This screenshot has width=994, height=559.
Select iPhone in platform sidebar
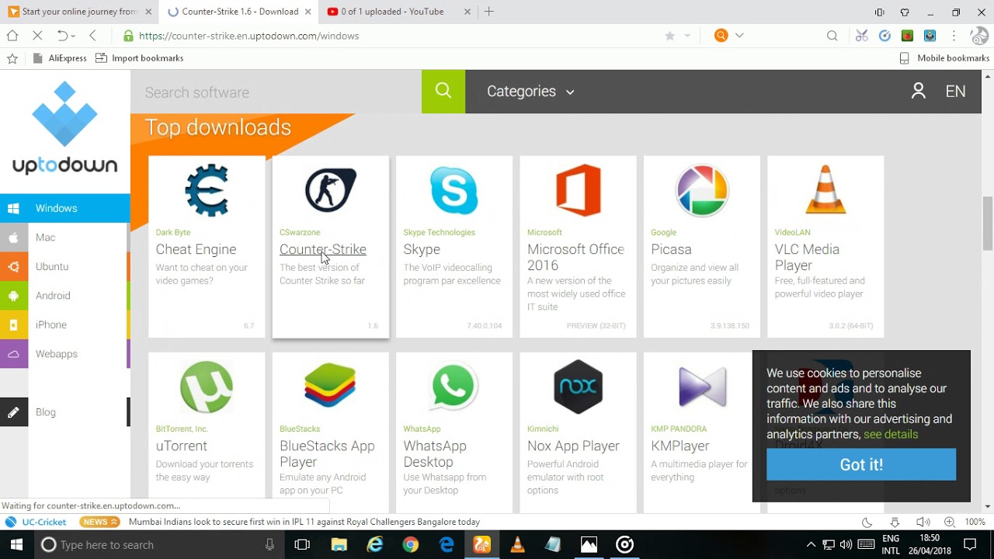64,325
